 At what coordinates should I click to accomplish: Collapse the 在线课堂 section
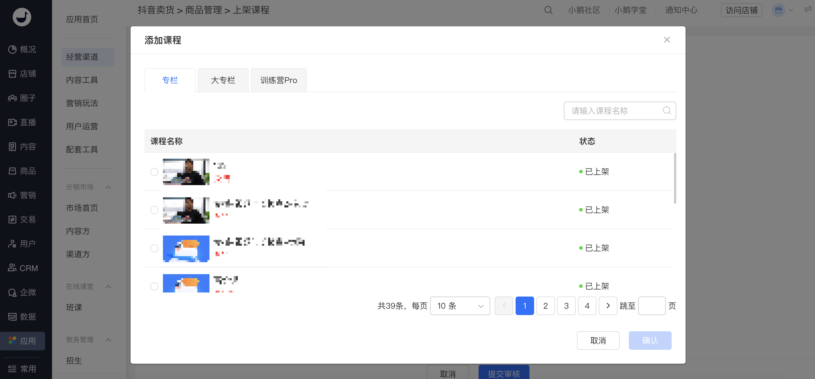point(108,287)
